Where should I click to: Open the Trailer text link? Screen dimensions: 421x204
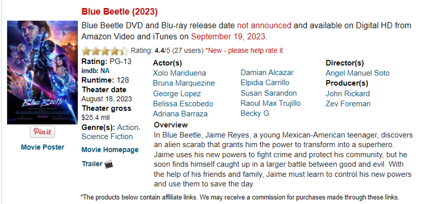pos(92,164)
